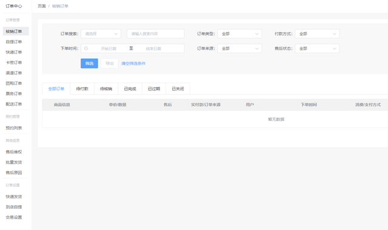Switch to the 待付款 tab

point(82,89)
